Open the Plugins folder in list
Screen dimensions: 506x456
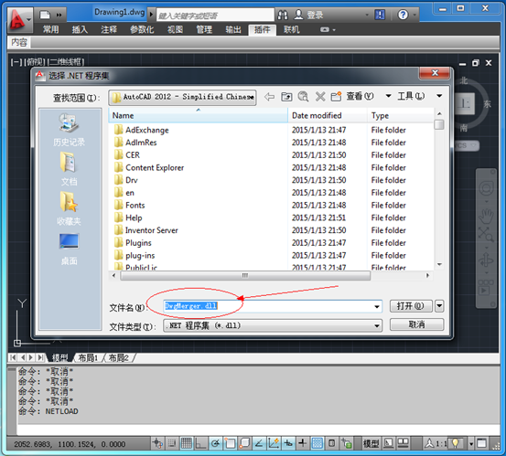[x=138, y=243]
